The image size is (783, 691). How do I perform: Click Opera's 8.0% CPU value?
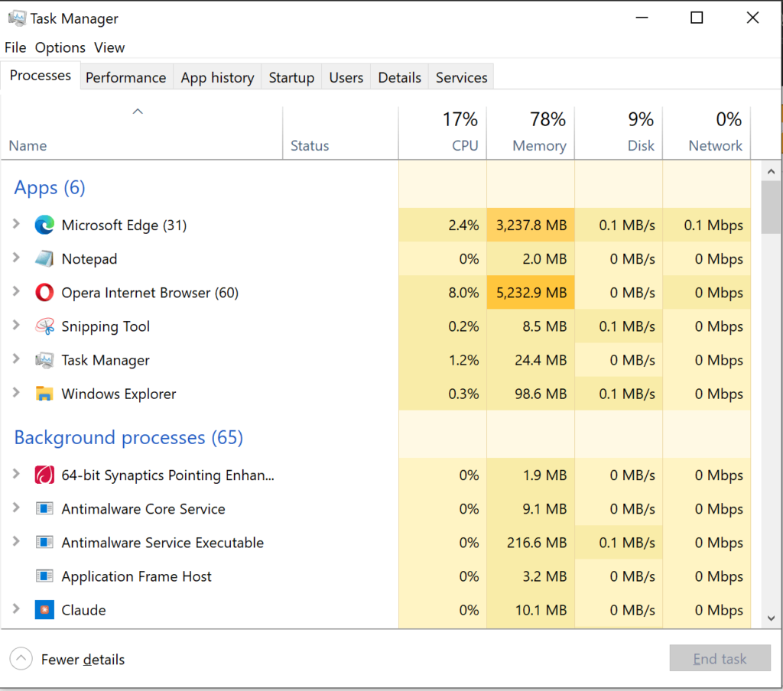[463, 293]
